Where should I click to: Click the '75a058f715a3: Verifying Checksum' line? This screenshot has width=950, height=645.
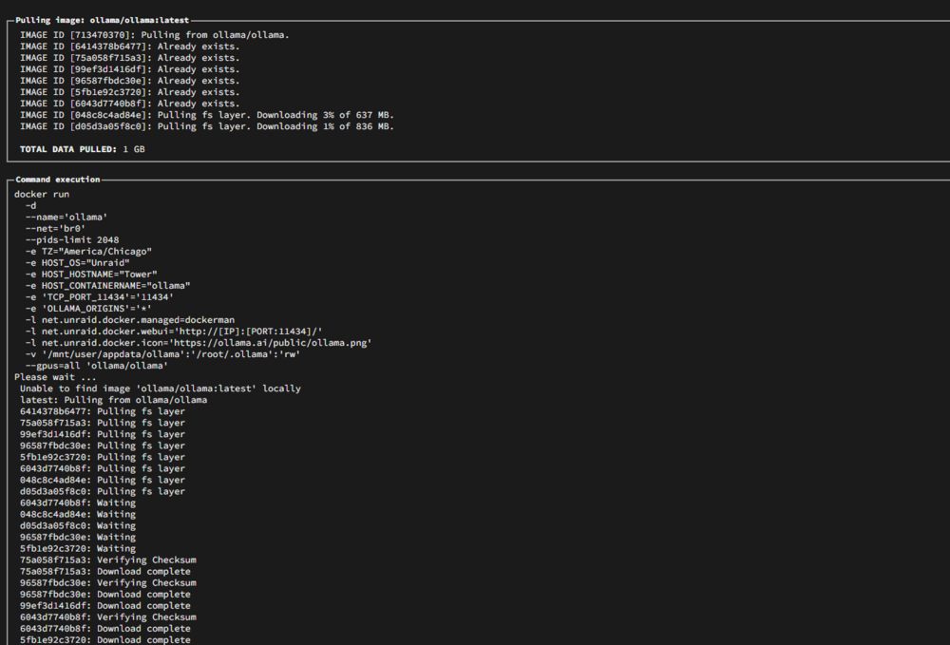[x=108, y=560]
